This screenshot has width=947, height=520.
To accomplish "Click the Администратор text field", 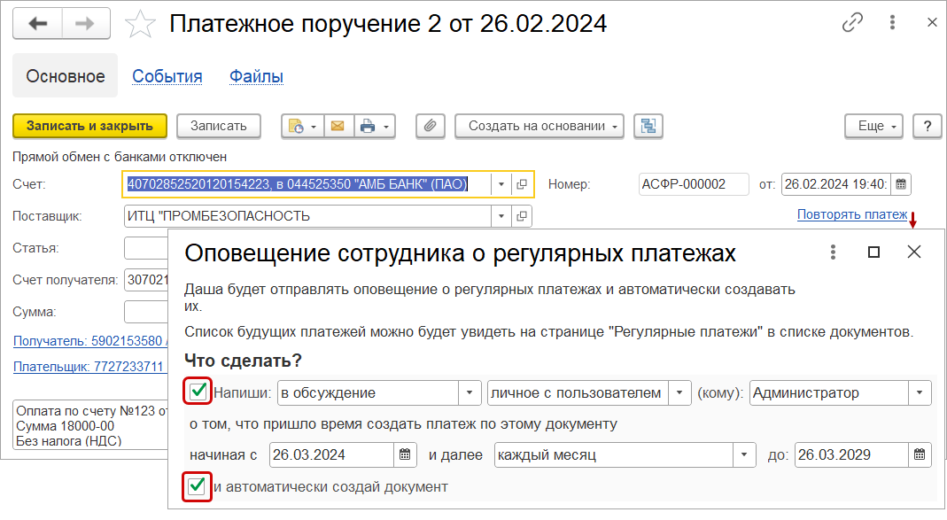I will [829, 393].
